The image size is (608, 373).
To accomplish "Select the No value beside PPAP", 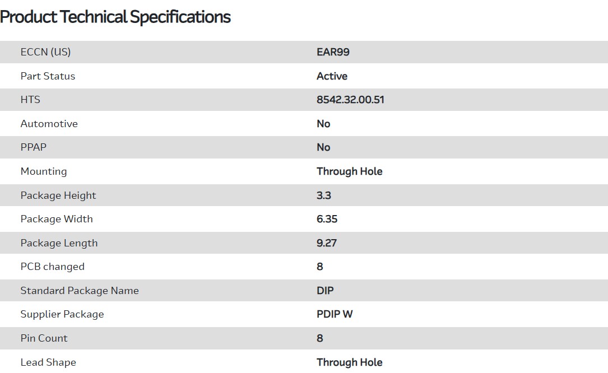I will coord(323,147).
